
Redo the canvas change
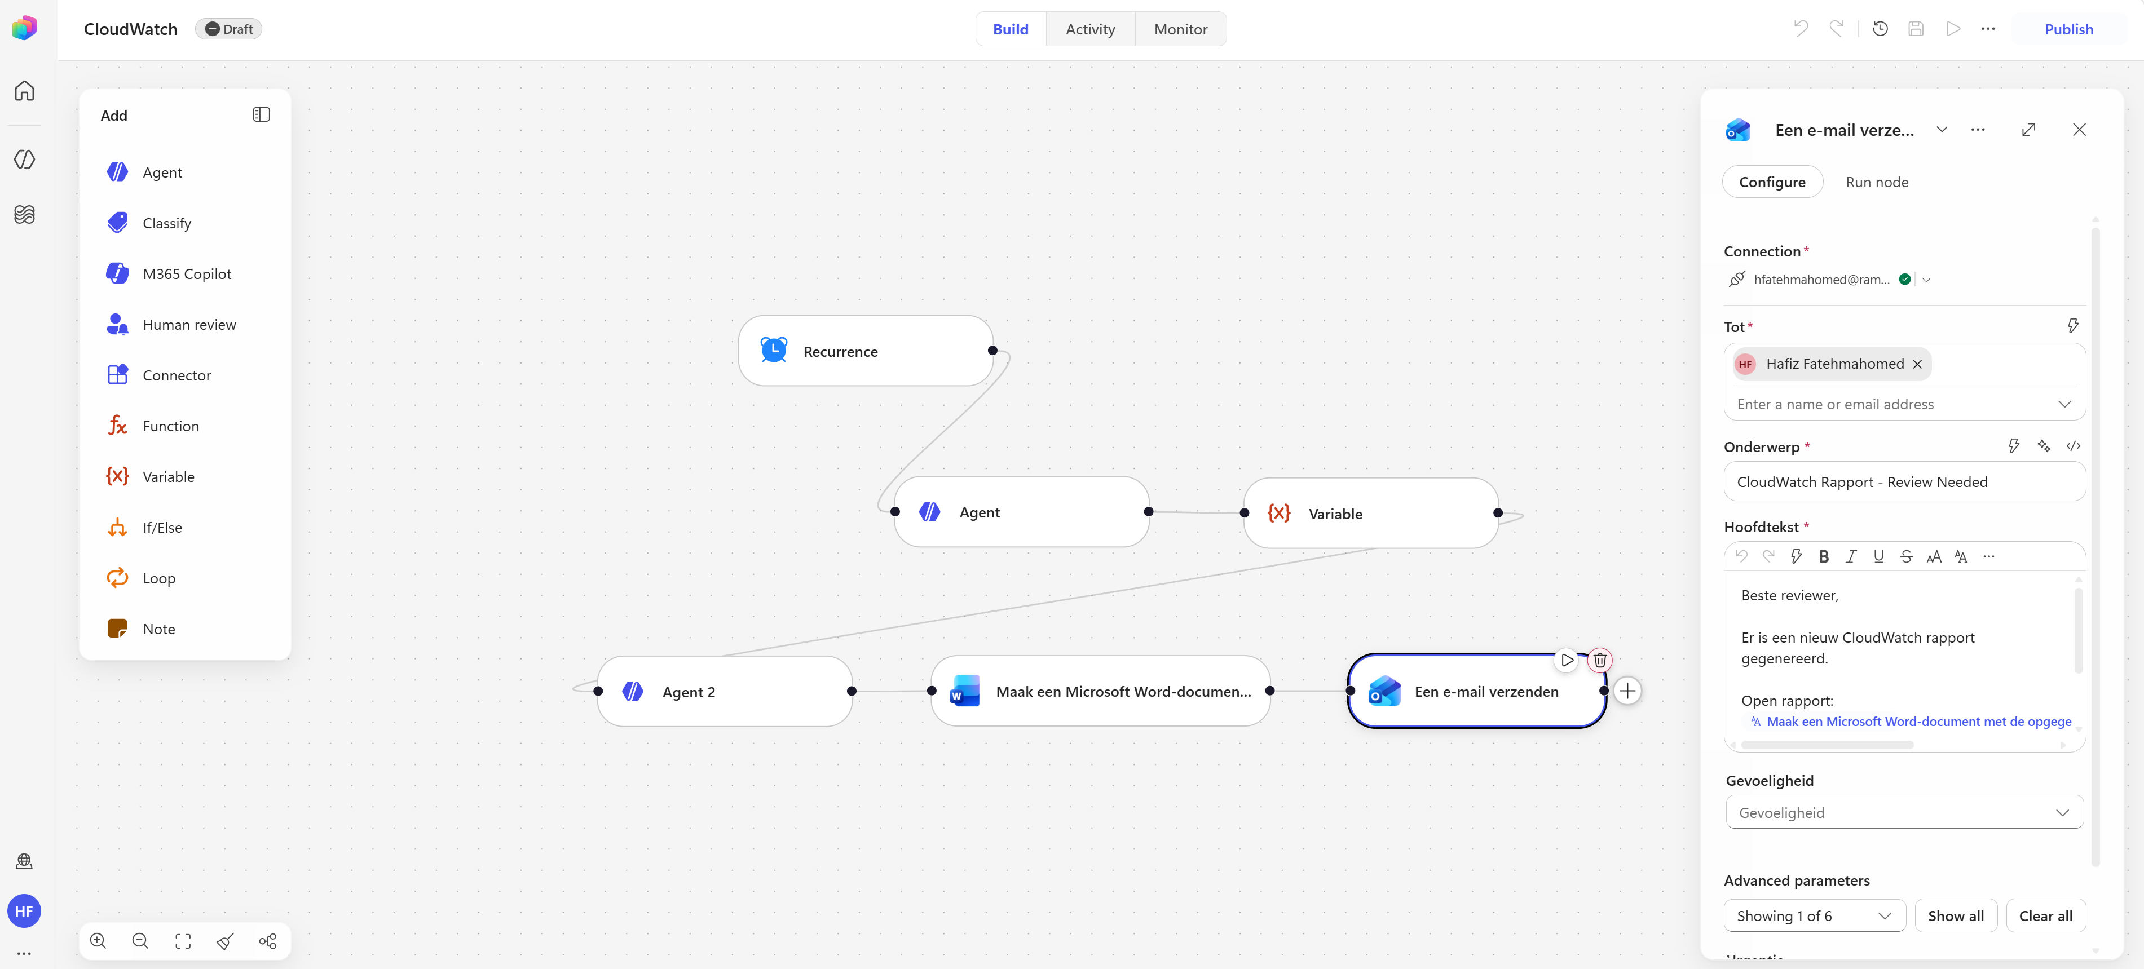(x=1837, y=29)
